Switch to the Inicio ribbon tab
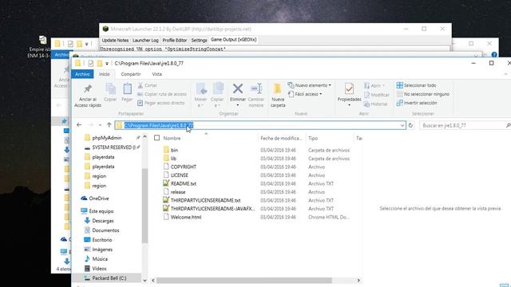Image resolution: width=511 pixels, height=287 pixels. [x=105, y=74]
